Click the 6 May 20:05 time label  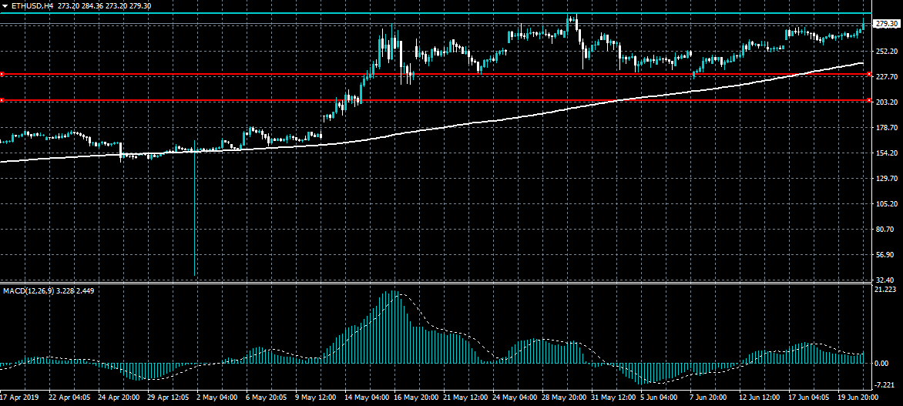(x=267, y=398)
